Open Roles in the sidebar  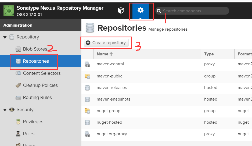point(28,134)
